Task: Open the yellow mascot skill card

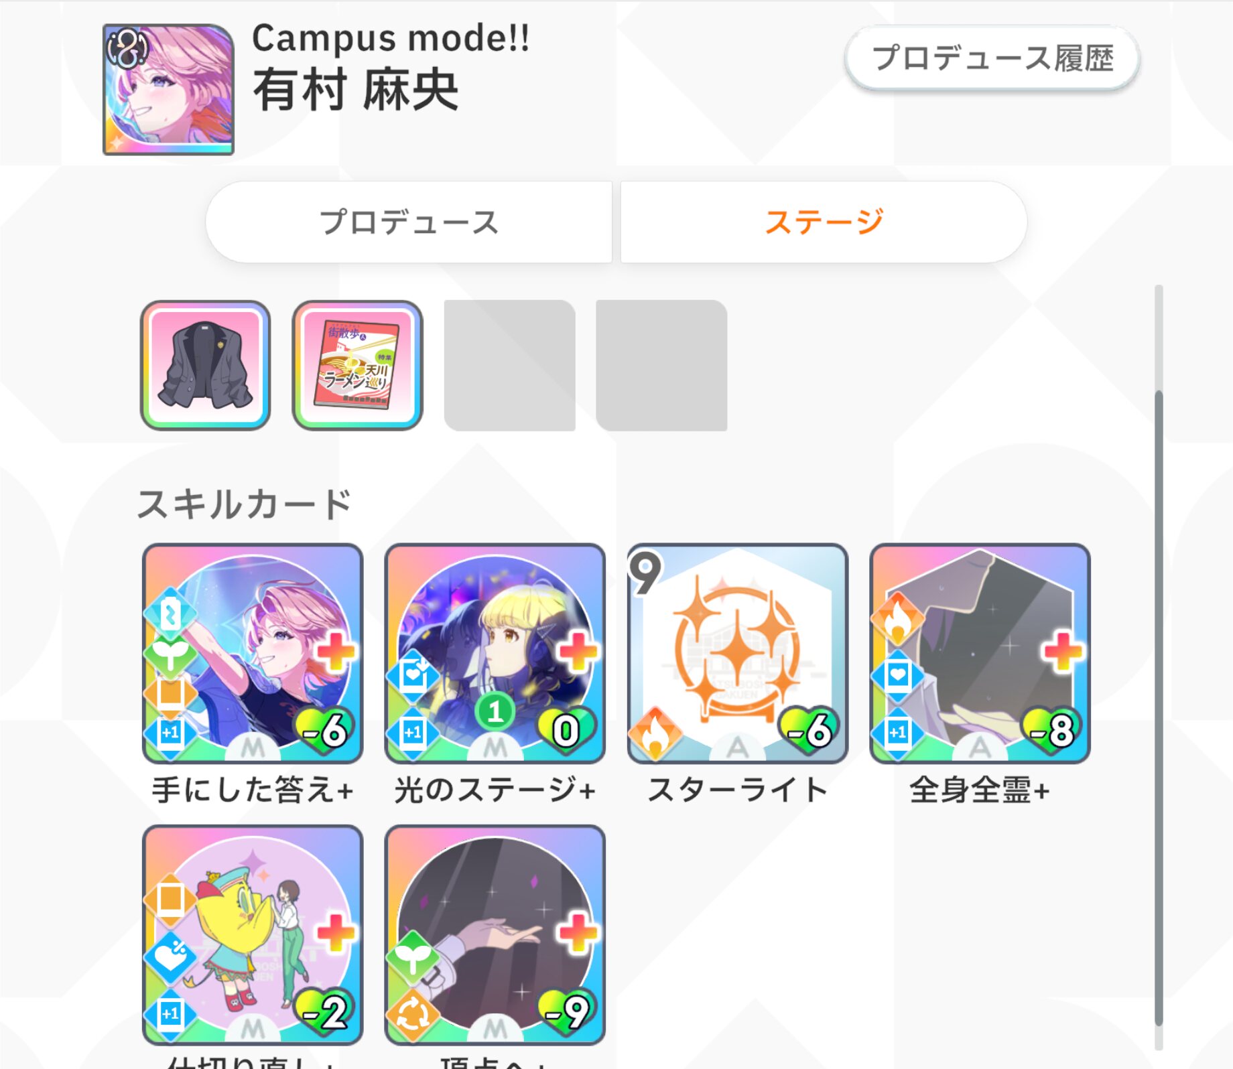Action: point(253,934)
